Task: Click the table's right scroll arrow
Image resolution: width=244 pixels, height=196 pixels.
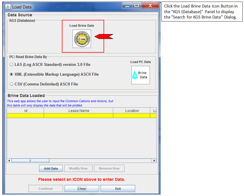Action: click(154, 161)
